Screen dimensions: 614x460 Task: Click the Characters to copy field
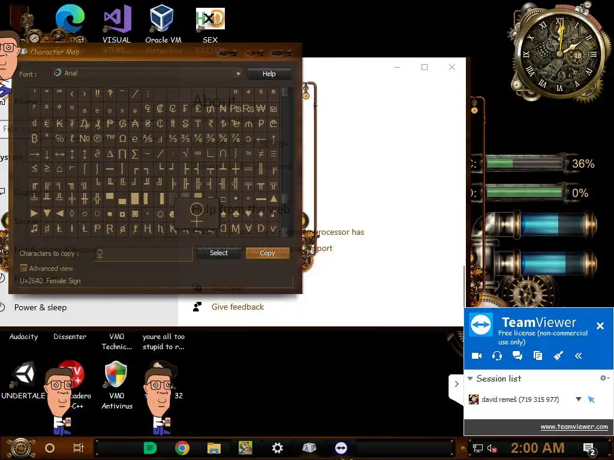(144, 254)
